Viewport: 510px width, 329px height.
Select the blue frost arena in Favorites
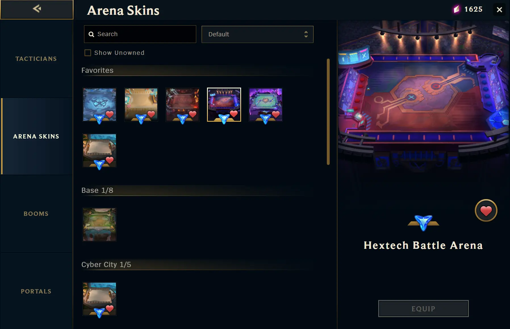99,105
